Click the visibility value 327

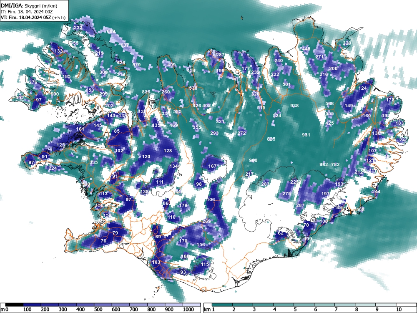(x=403, y=139)
